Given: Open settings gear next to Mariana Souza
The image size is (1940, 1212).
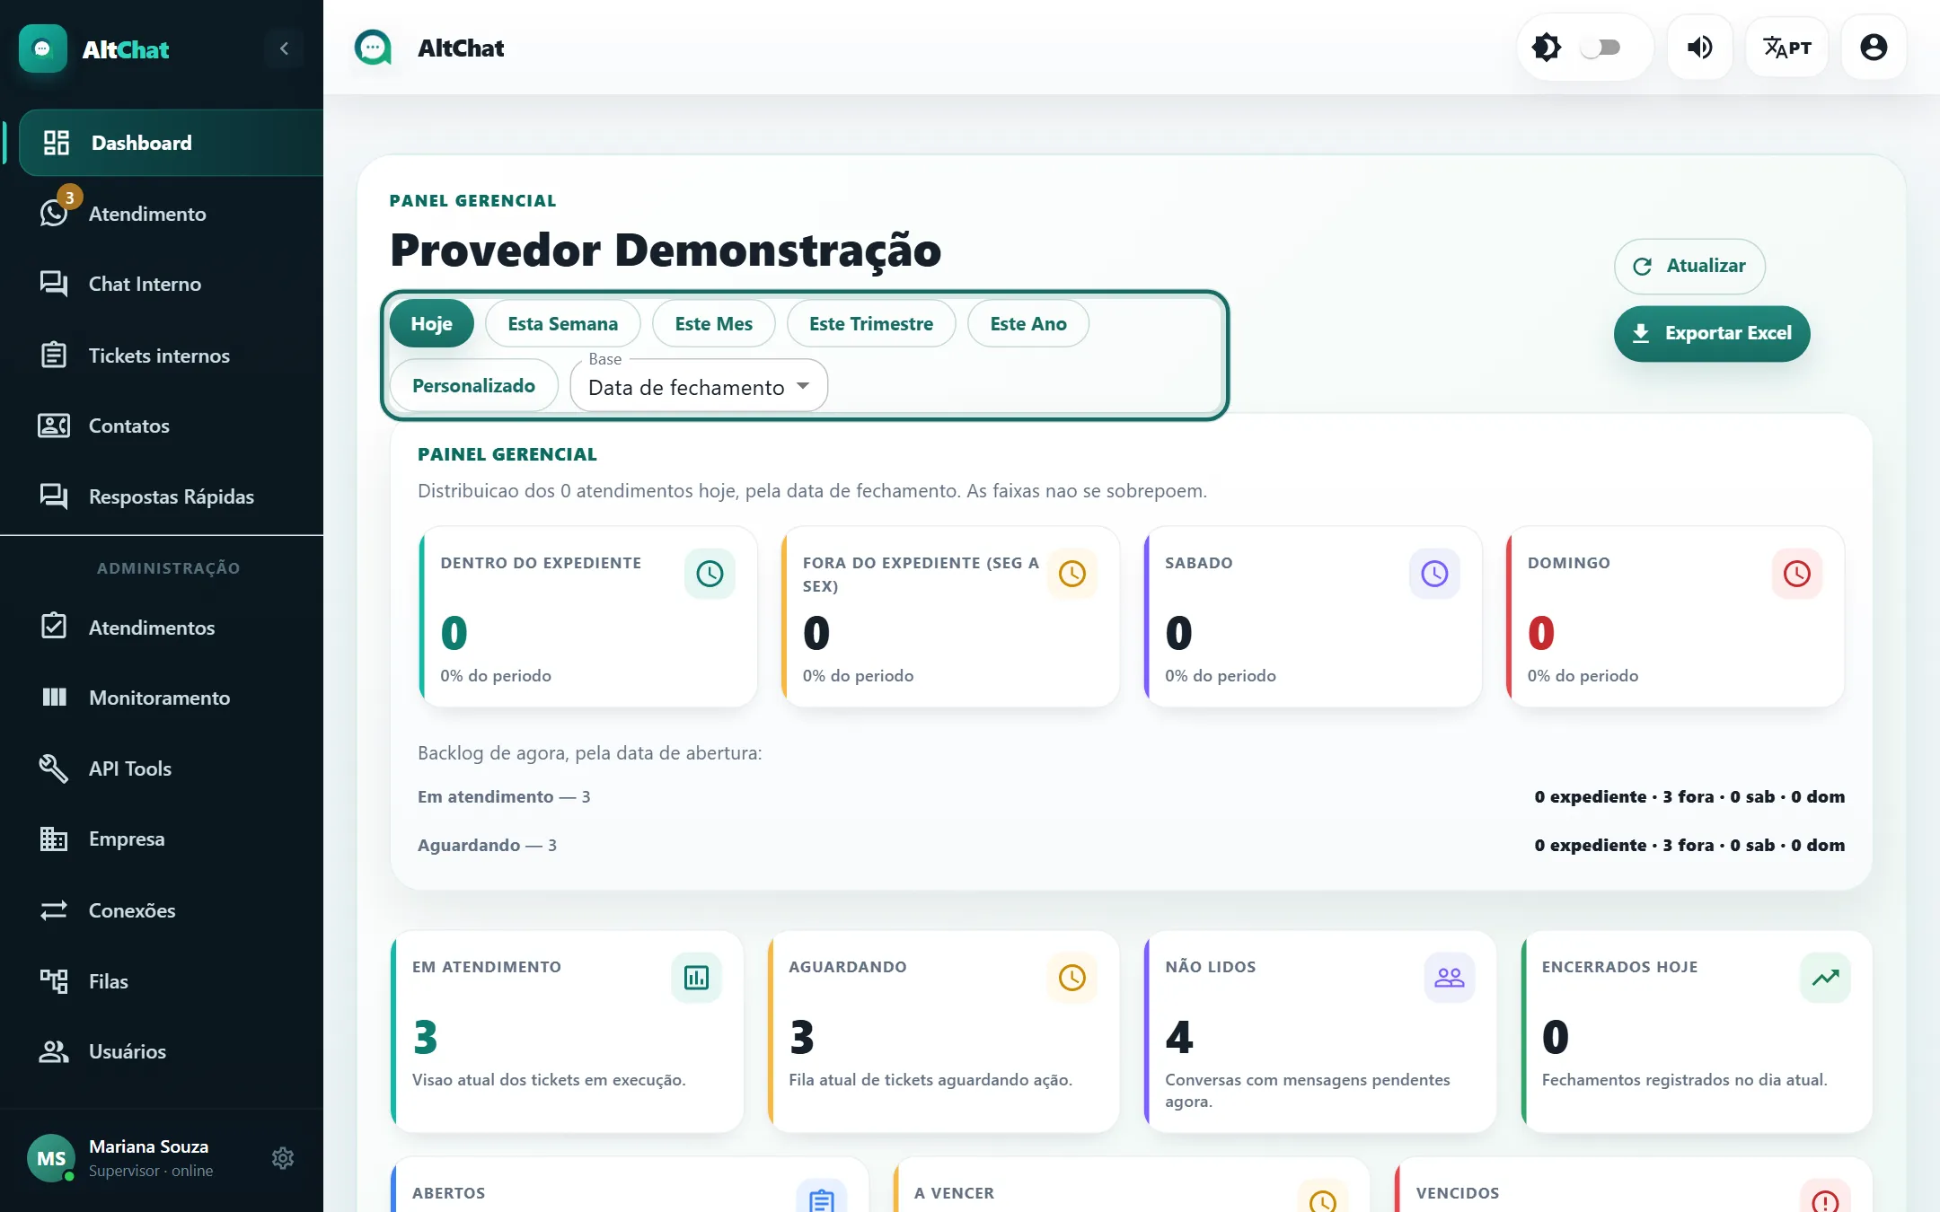Looking at the screenshot, I should (283, 1158).
